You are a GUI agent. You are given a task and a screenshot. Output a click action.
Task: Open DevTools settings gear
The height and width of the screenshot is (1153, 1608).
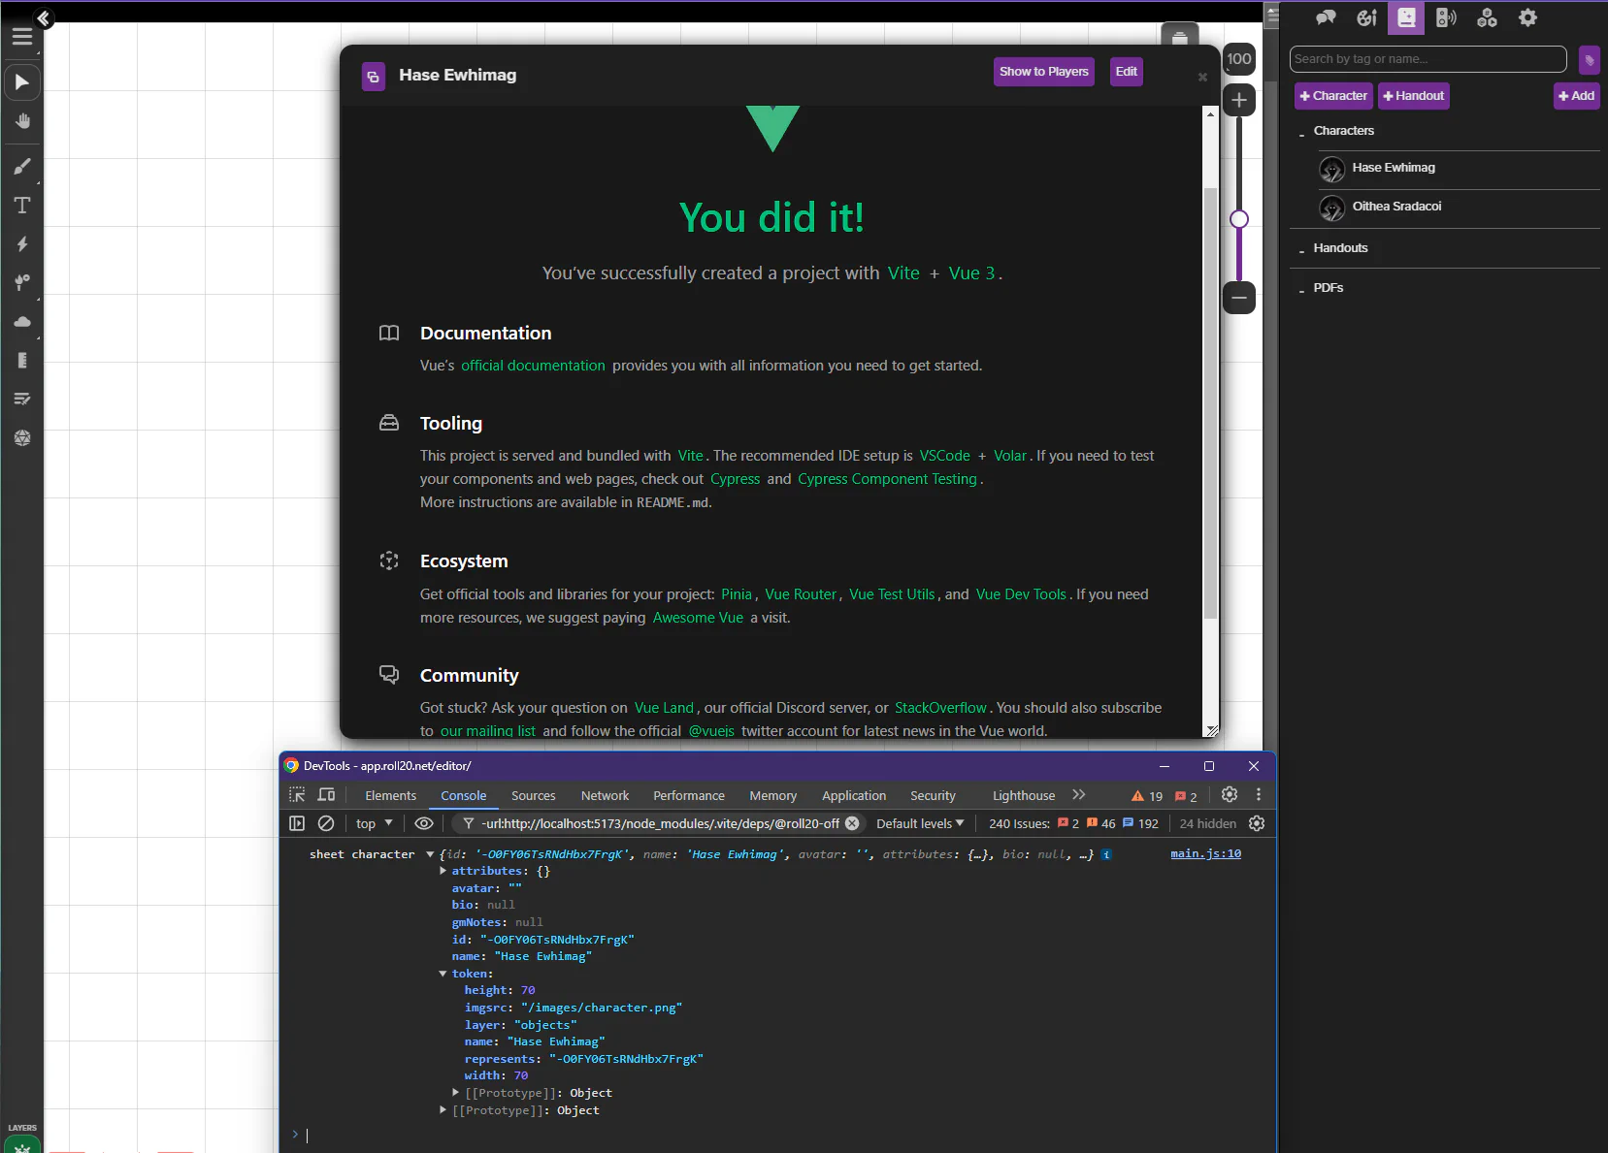coord(1230,795)
